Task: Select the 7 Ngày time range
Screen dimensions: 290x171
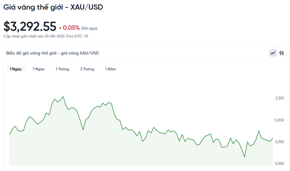Action: 39,69
